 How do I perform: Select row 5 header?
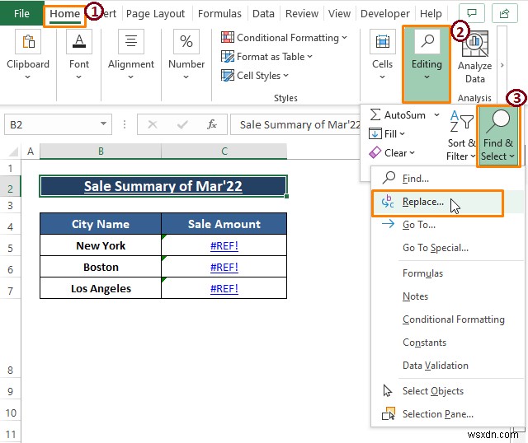(11, 248)
